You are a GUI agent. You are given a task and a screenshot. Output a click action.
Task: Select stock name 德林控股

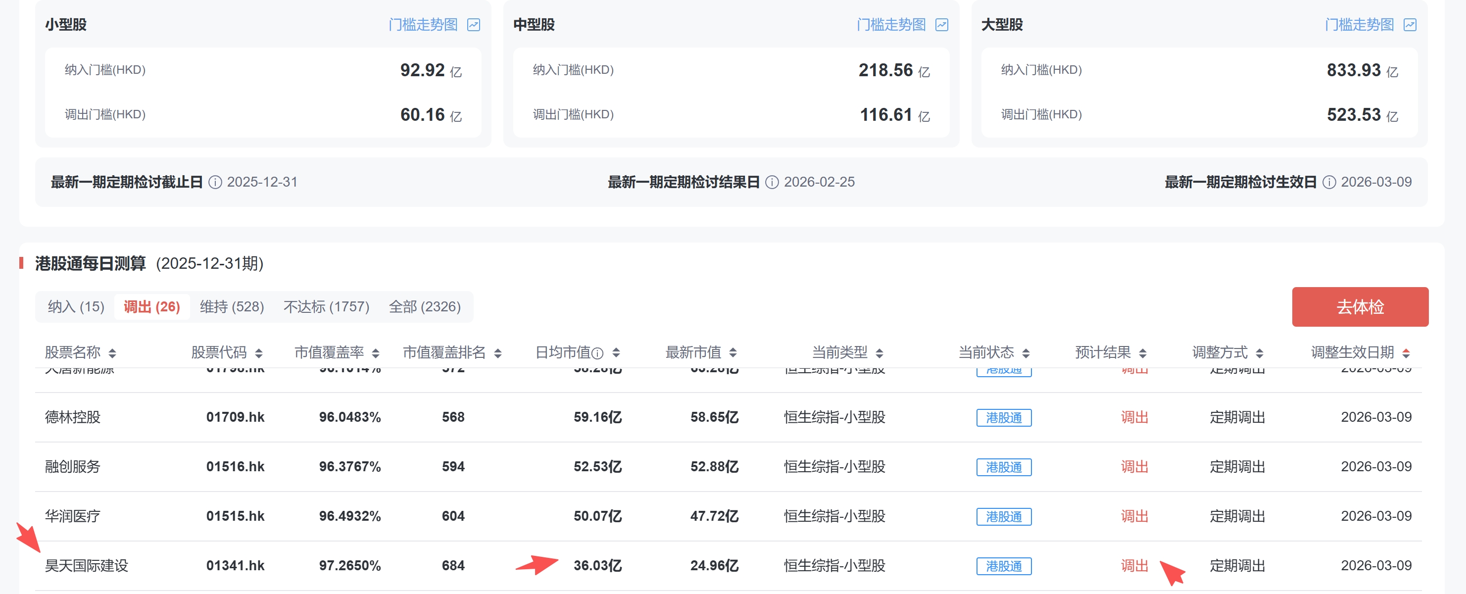click(x=73, y=418)
